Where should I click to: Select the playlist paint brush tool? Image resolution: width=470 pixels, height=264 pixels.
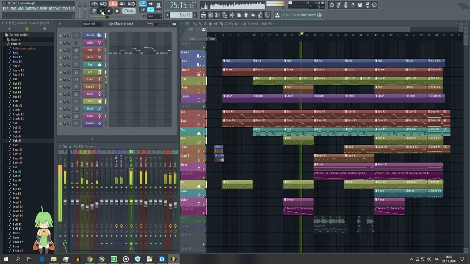[x=200, y=24]
